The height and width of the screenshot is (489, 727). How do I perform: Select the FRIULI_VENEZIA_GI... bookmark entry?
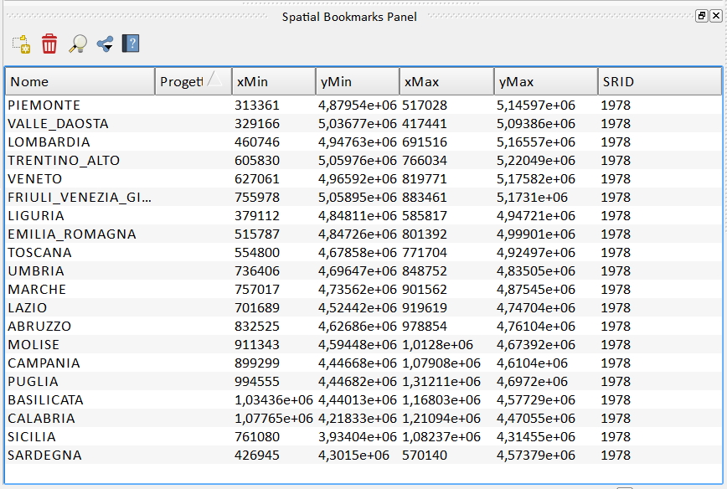80,198
